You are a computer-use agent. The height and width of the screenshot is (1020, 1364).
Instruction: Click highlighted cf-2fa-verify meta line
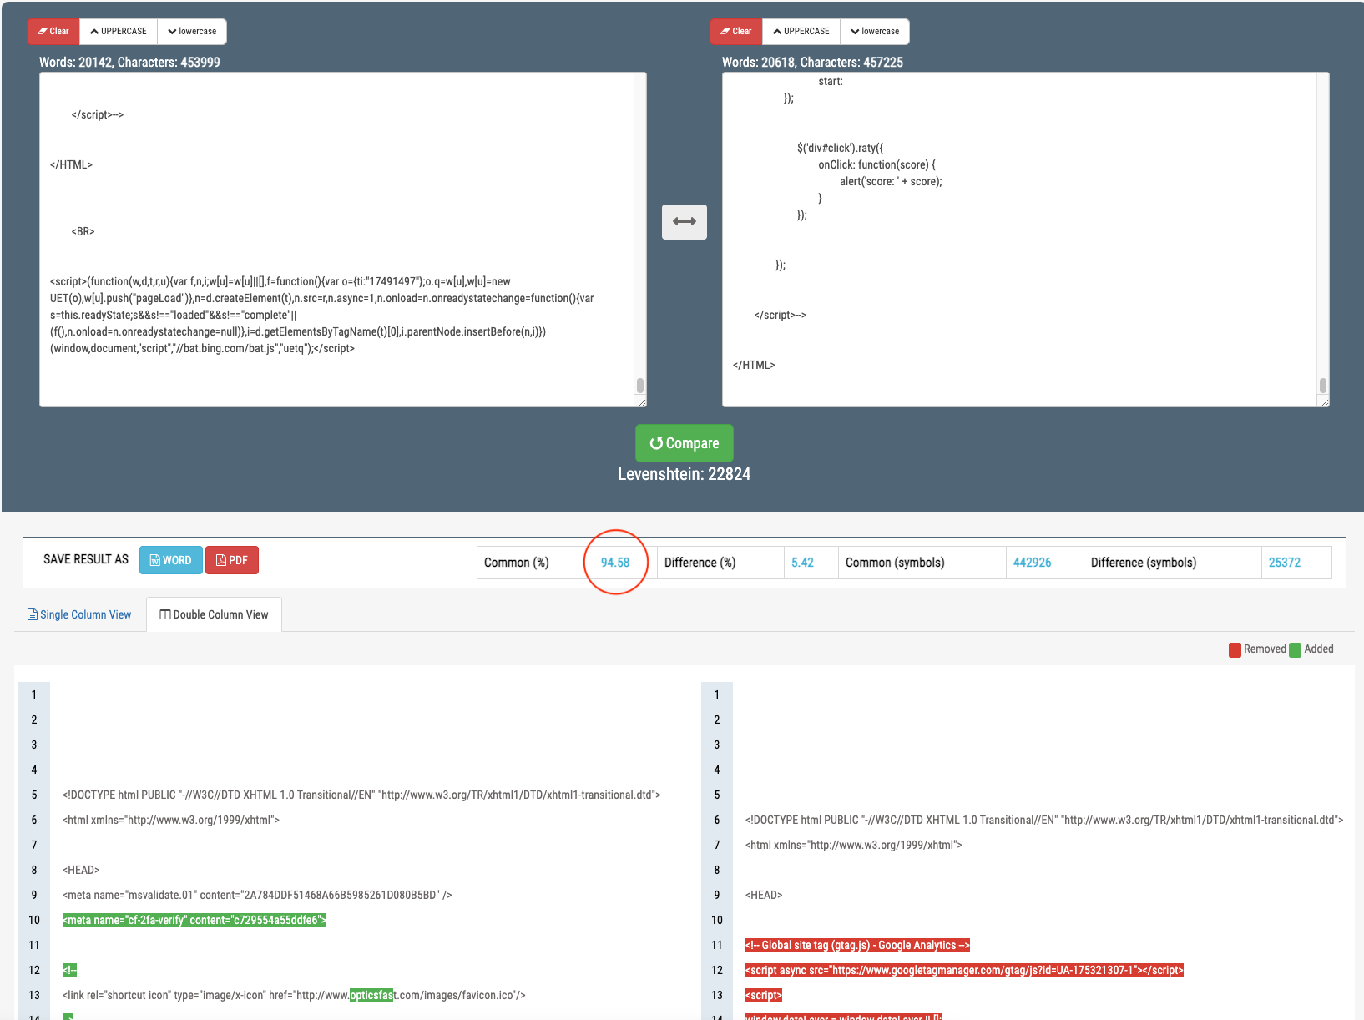[194, 920]
